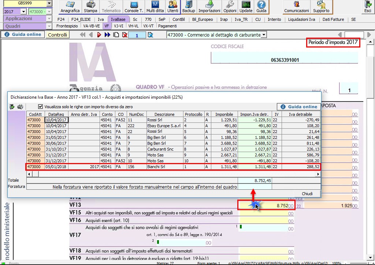This screenshot has width=375, height=265.
Task: Open the activity code 473000 dropdown
Action: (264, 35)
